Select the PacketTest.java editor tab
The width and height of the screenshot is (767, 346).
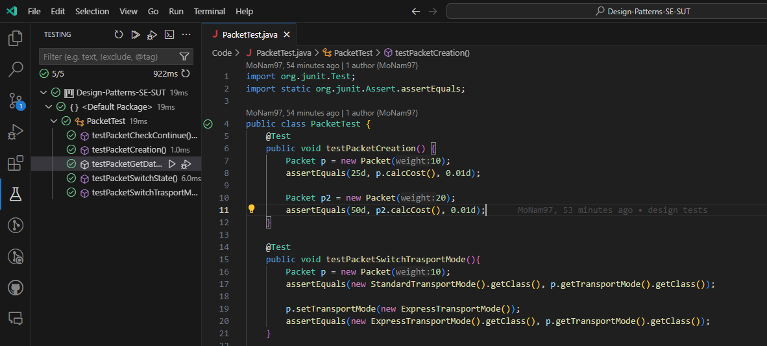tap(249, 35)
